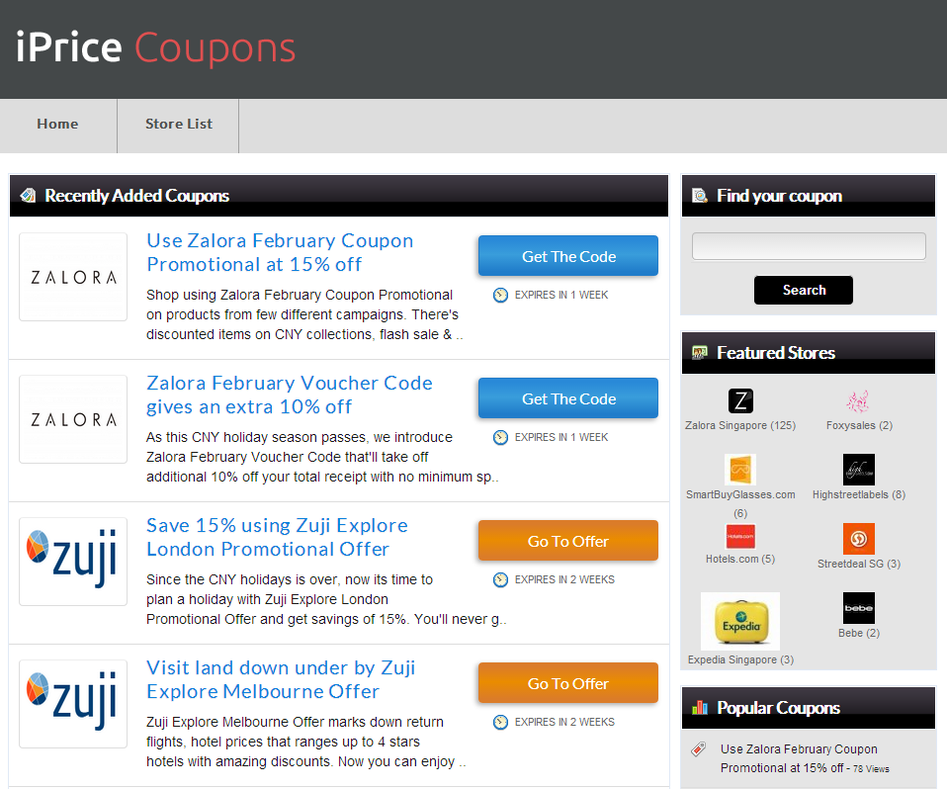
Task: Focus the Find your coupon search field
Action: pyautogui.click(x=809, y=246)
